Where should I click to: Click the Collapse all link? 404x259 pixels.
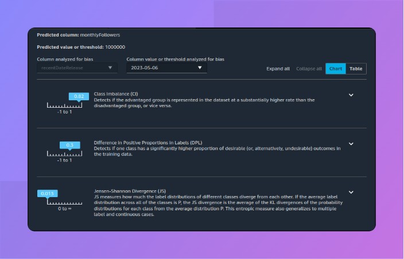click(x=309, y=69)
